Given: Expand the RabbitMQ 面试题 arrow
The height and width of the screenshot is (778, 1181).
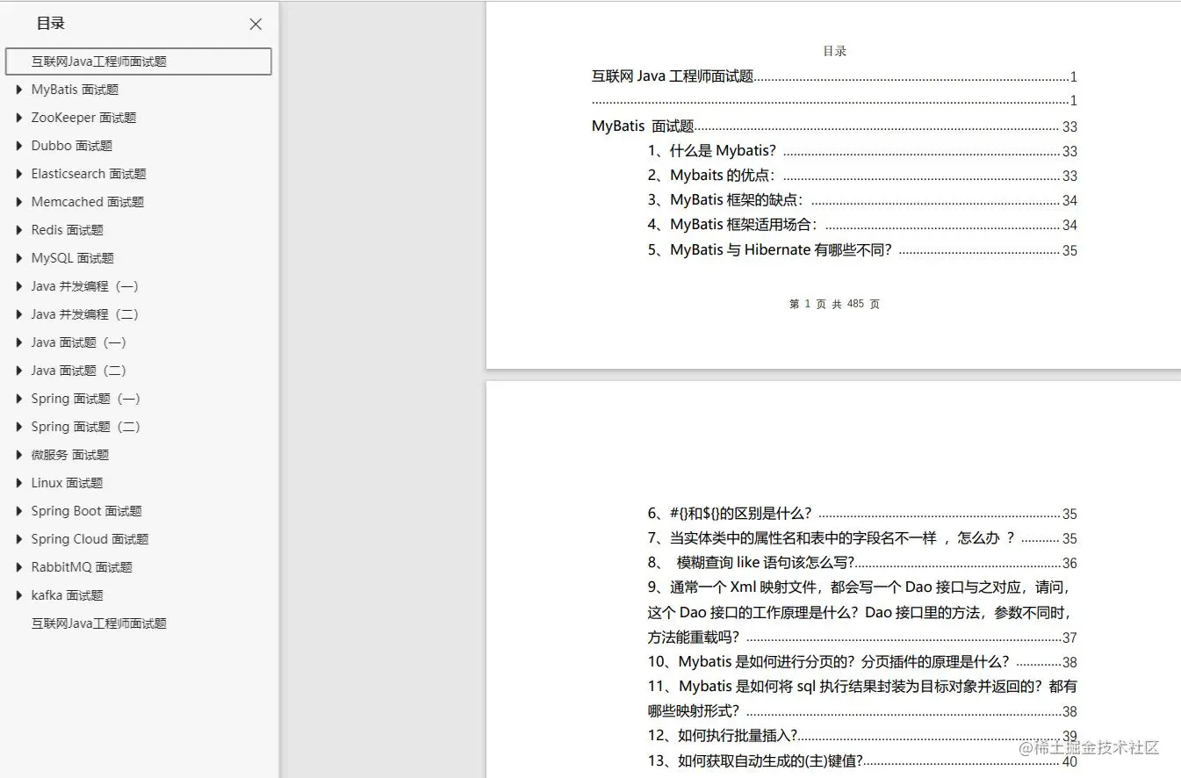Looking at the screenshot, I should tap(19, 567).
